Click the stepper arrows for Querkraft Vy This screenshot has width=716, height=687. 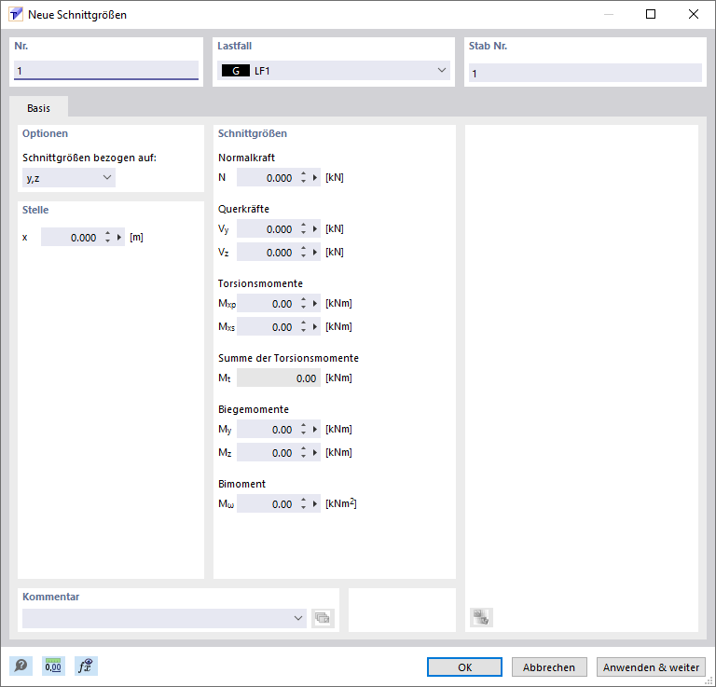pos(304,228)
